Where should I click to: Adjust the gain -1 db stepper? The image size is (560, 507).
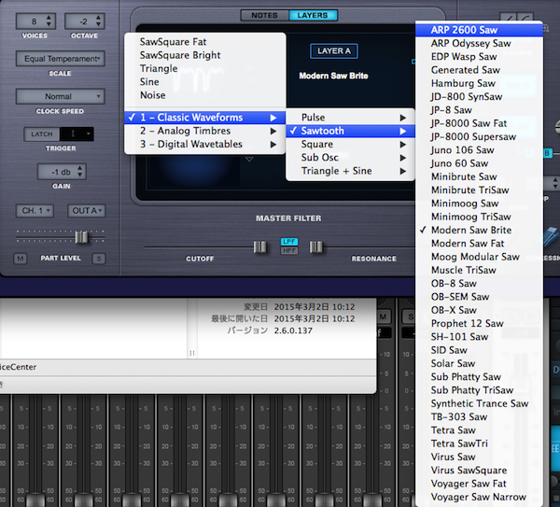pos(80,172)
